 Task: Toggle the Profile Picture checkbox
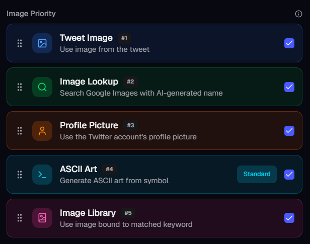[x=289, y=131]
